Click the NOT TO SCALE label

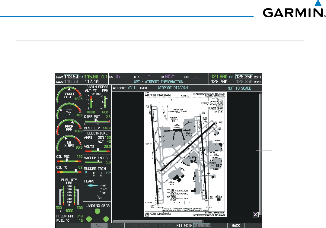click(x=239, y=88)
